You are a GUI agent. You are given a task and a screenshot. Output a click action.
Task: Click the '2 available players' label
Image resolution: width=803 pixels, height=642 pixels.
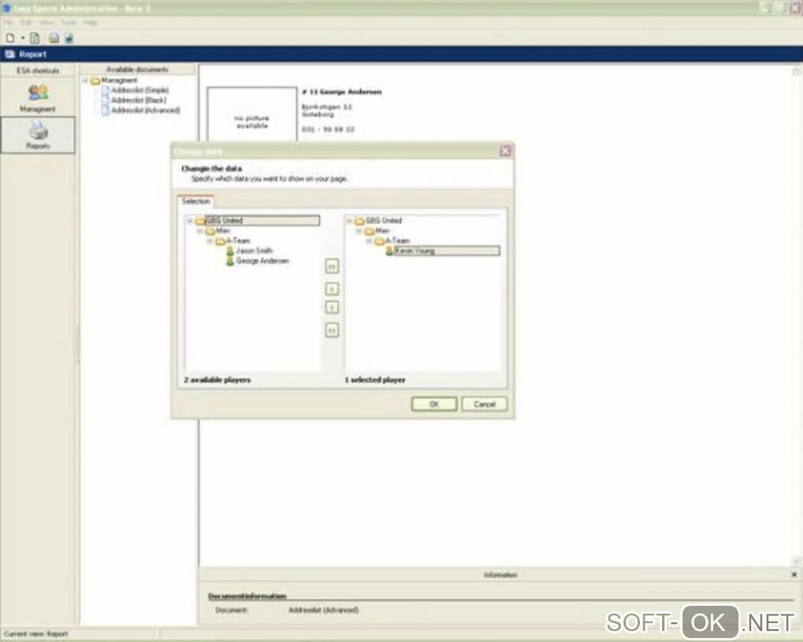217,380
